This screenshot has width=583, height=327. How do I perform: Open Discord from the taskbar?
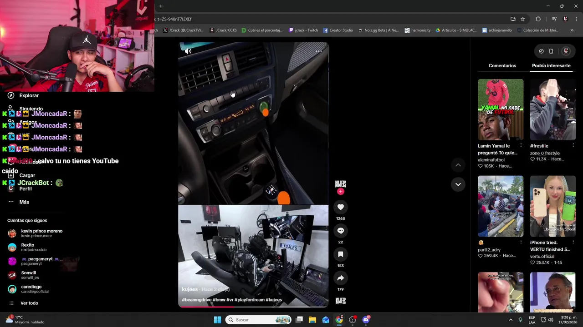pyautogui.click(x=366, y=320)
